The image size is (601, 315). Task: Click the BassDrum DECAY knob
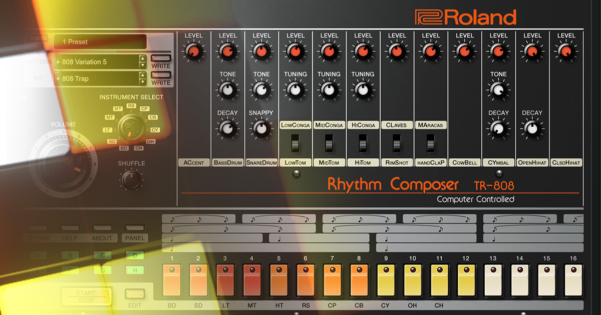227,128
